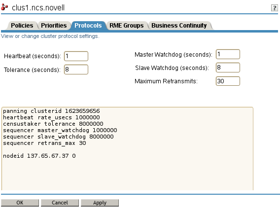The image size is (280, 209).
Task: Click the 'Maximum Retransmits:' label
Action: (x=166, y=81)
